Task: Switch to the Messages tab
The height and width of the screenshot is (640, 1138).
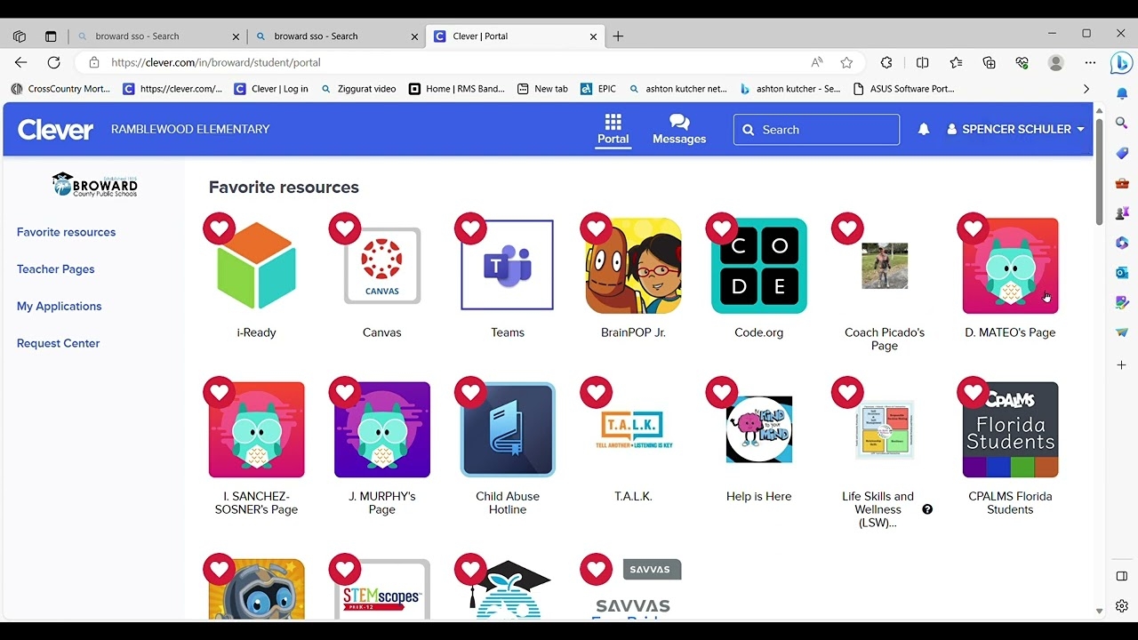Action: point(679,129)
